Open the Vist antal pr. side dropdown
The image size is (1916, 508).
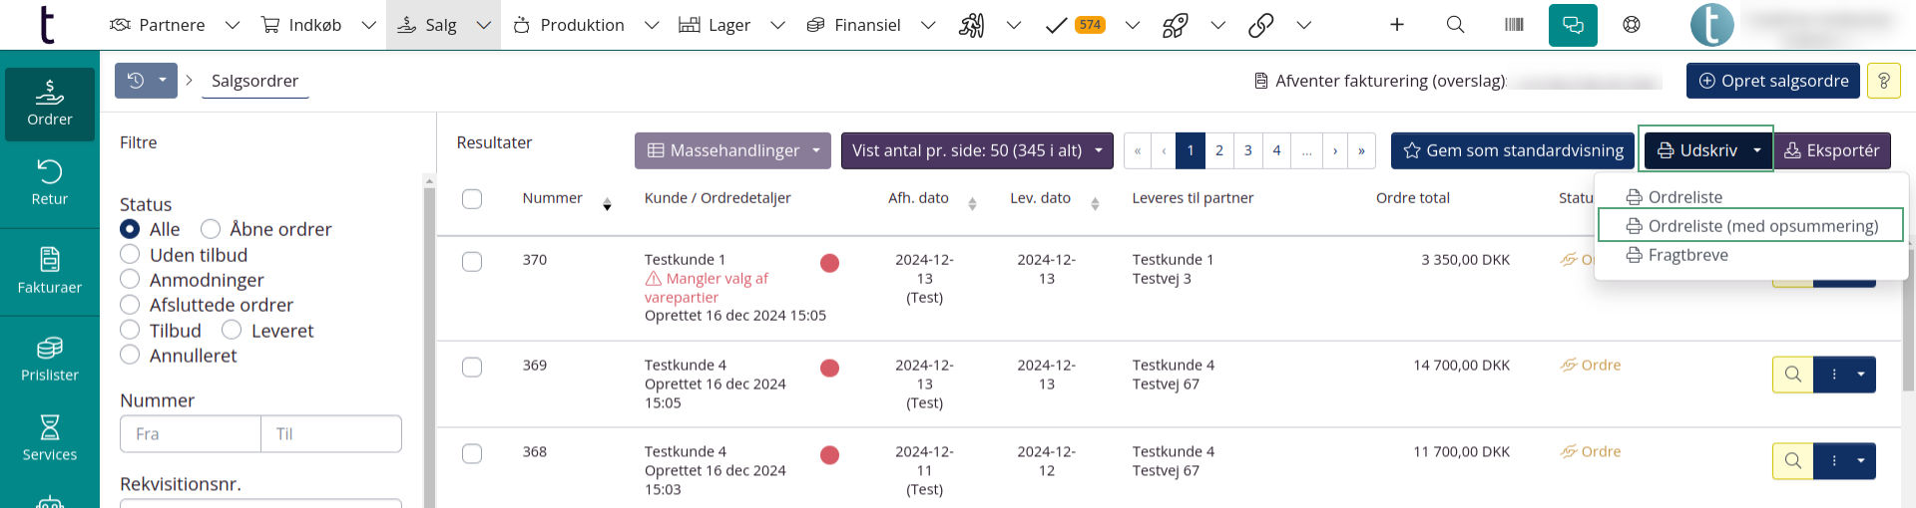(x=977, y=150)
